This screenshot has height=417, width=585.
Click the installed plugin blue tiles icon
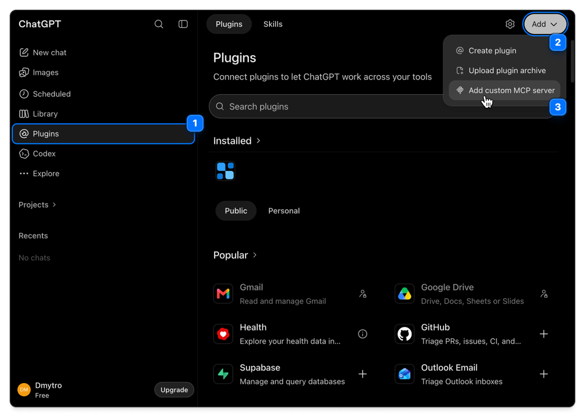225,171
